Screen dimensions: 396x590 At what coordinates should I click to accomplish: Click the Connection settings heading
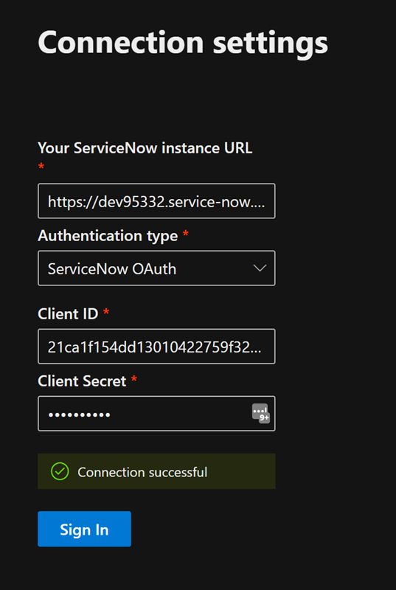point(183,44)
